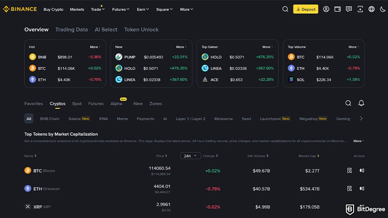Click LINEA icon in Top Gainer card
The height and width of the screenshot is (218, 388).
[205, 68]
